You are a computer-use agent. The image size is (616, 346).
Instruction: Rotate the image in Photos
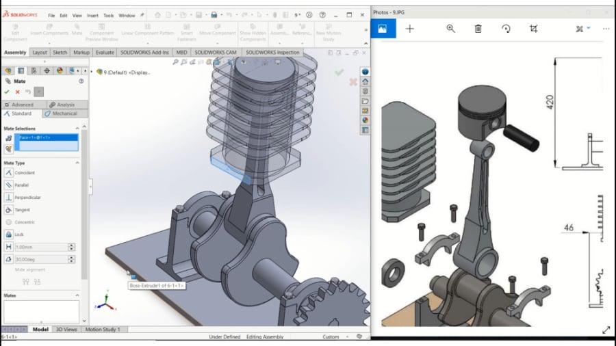coord(506,29)
